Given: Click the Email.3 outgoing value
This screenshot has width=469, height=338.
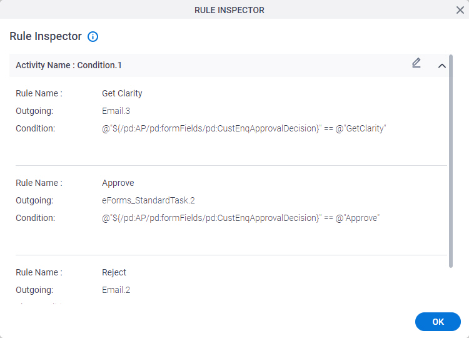Looking at the screenshot, I should [x=116, y=111].
